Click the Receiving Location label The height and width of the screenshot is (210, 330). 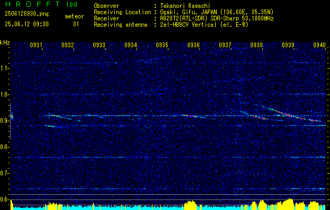pyautogui.click(x=122, y=12)
